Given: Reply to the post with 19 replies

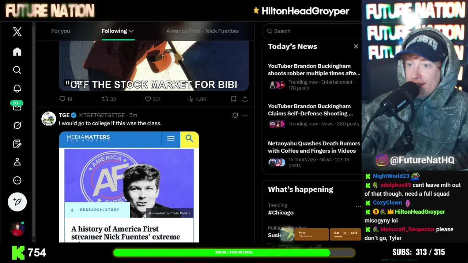Looking at the screenshot, I should (x=66, y=99).
